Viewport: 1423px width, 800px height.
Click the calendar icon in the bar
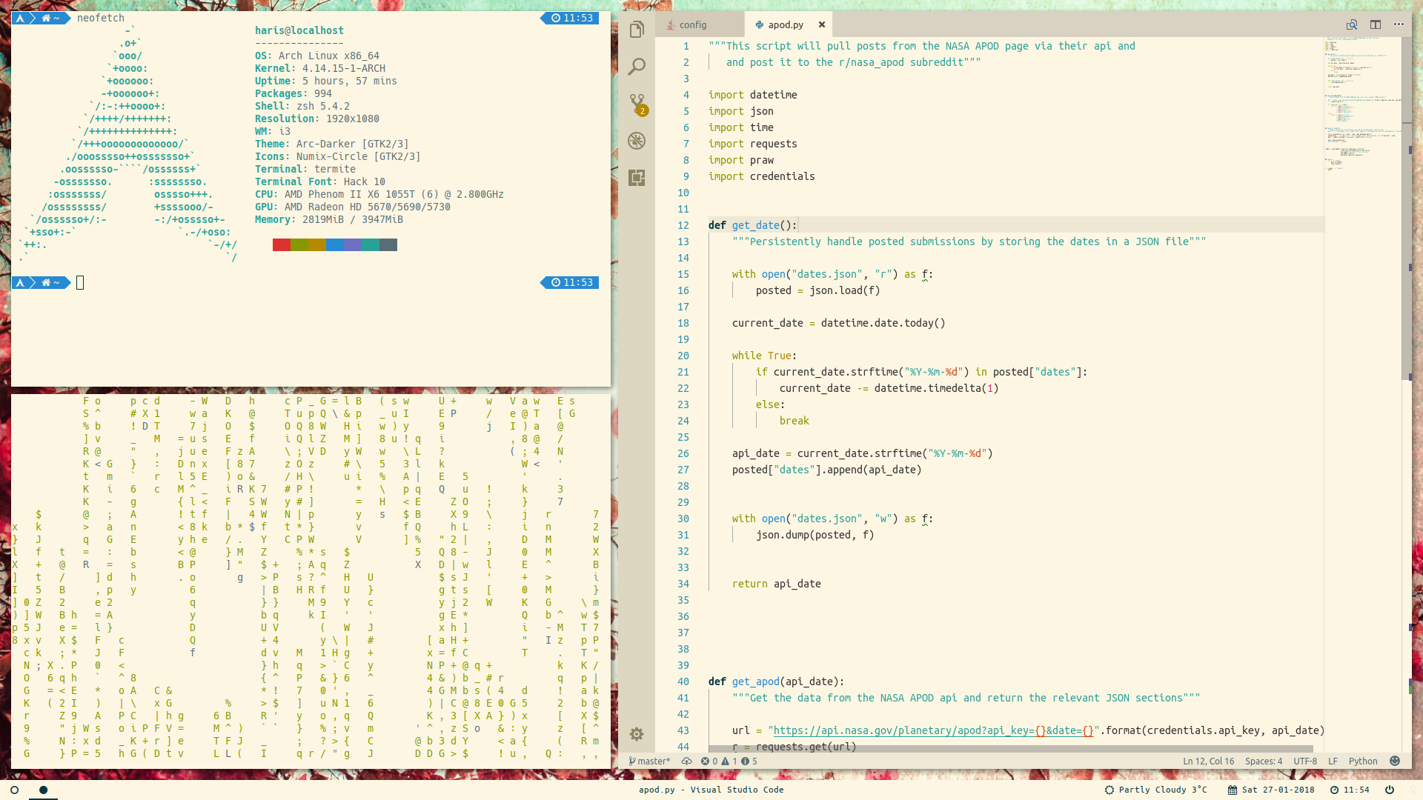pos(1233,790)
